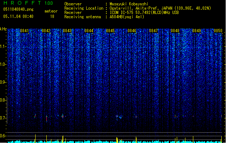
Task: Click the 0.9 frequency axis label
Action: pyautogui.click(x=3, y=82)
